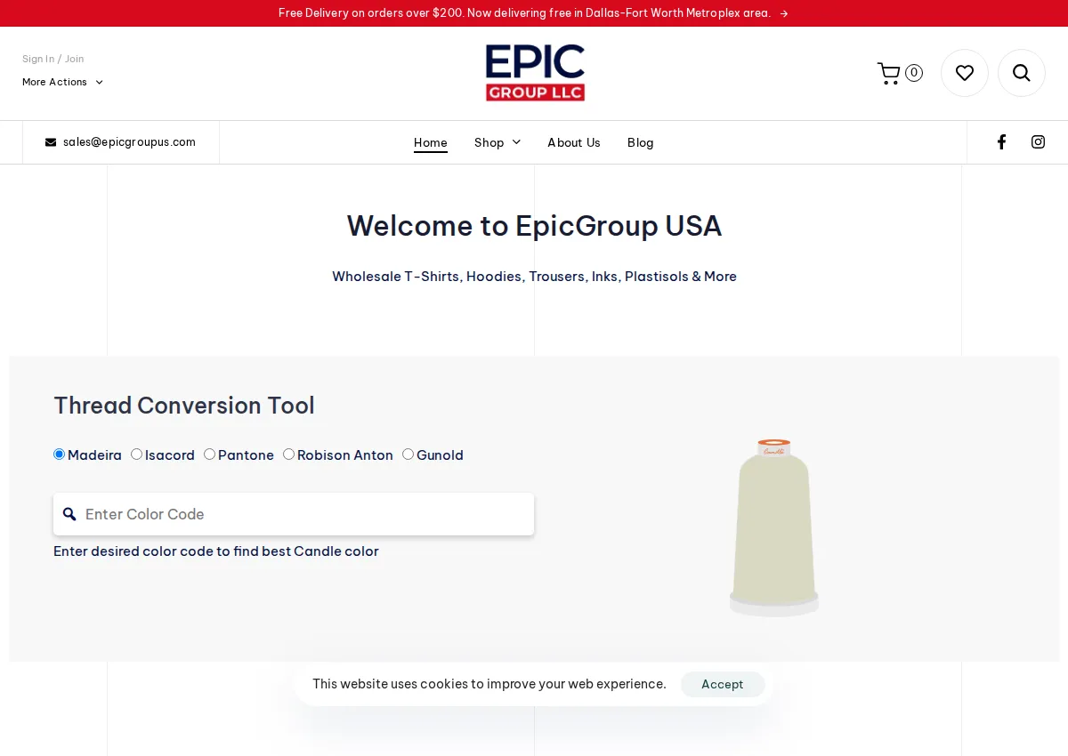Click the thread spool image
The width and height of the screenshot is (1068, 756).
773,527
